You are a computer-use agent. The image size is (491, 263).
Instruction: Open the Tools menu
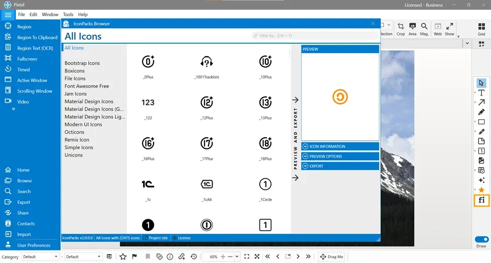click(68, 15)
